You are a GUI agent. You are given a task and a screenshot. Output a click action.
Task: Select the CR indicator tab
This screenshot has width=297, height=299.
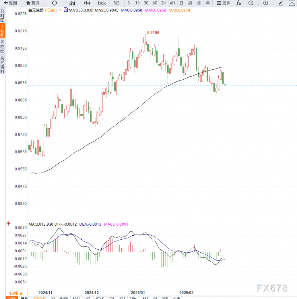tap(155, 298)
